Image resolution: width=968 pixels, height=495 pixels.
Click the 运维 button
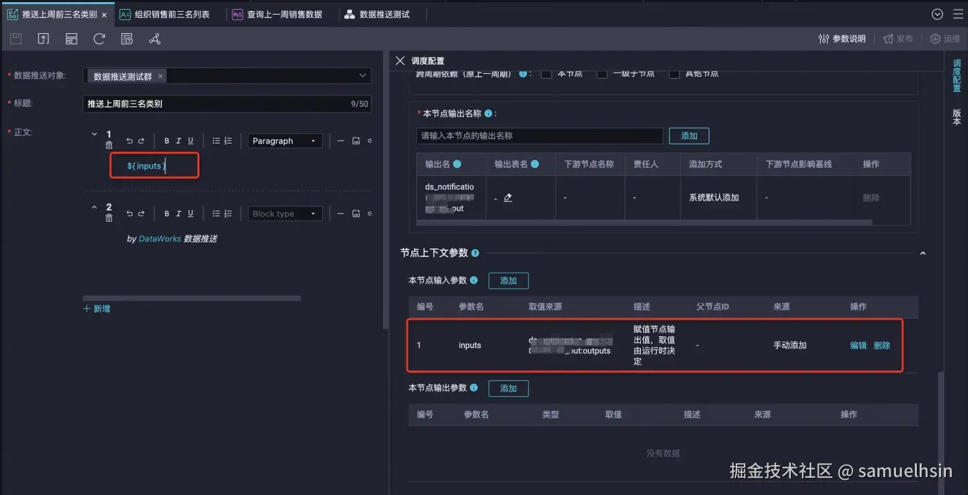point(945,39)
